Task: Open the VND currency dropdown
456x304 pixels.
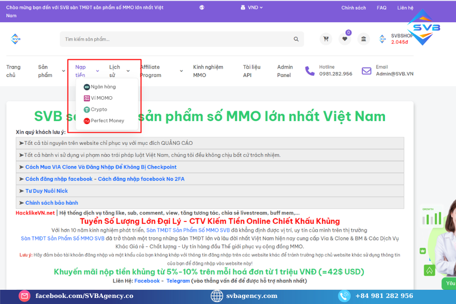Action: click(x=251, y=8)
